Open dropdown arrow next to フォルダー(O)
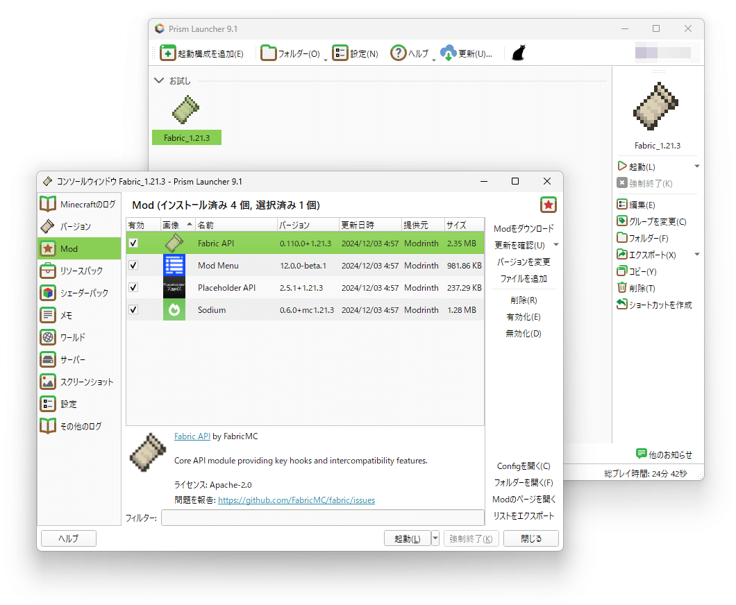This screenshot has height=605, width=736. pos(326,60)
